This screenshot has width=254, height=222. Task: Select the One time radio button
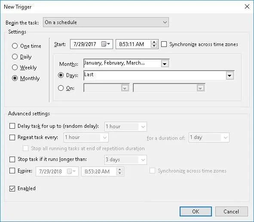pyautogui.click(x=15, y=46)
